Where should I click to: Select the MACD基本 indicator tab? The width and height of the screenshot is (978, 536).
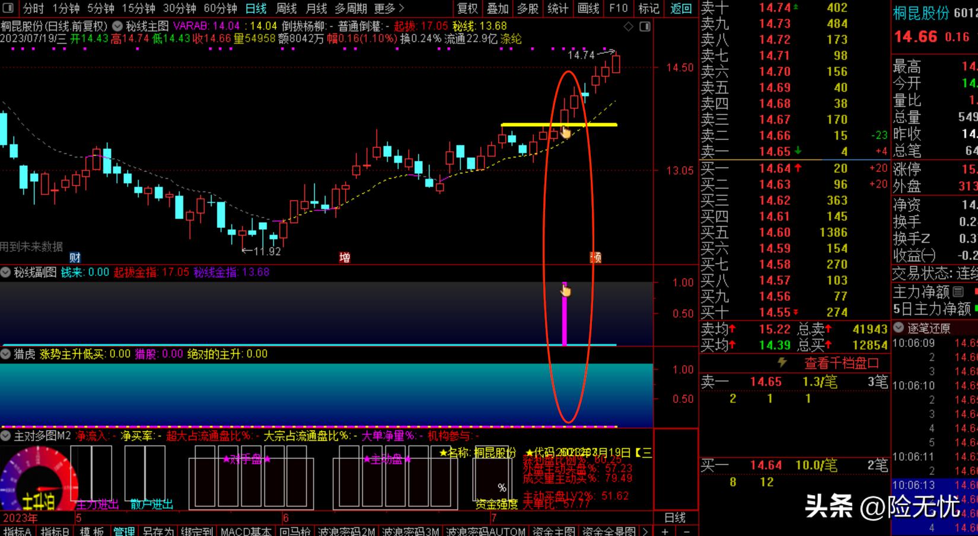pos(246,531)
